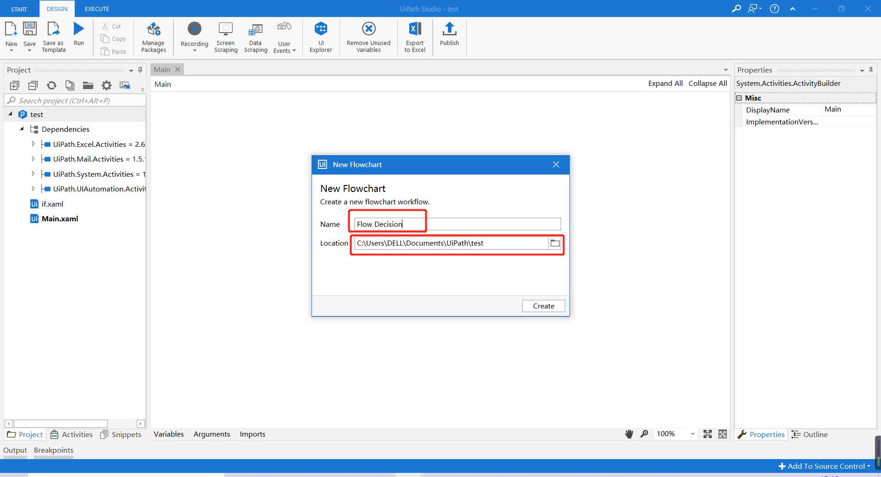Click Paste in the ribbon

pyautogui.click(x=113, y=51)
